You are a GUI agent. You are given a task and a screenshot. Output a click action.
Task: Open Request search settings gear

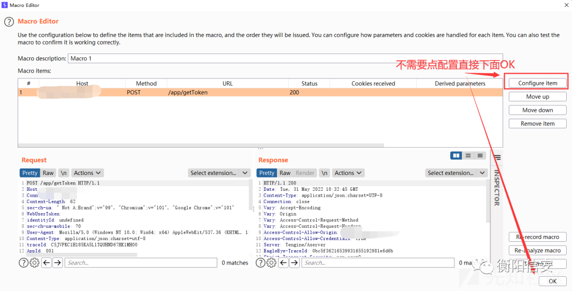click(x=34, y=262)
